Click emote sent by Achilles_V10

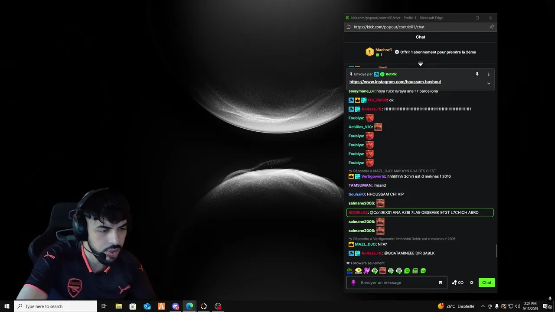[378, 127]
